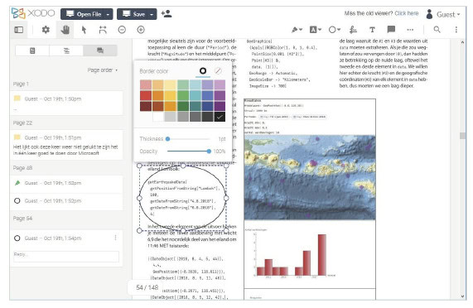The width and height of the screenshot is (473, 308).
Task: Open the Open File dropdown button
Action: [x=87, y=14]
